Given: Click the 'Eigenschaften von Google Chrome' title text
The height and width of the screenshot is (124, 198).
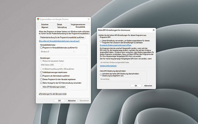Looking at the screenshot, I should click(x=54, y=19).
